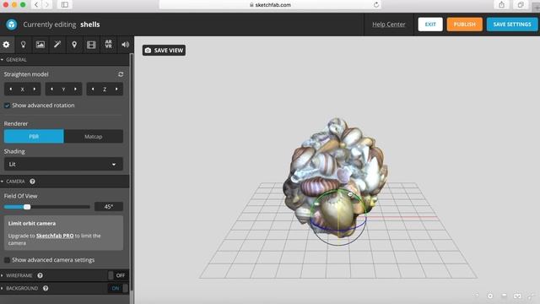Viewport: 540px width, 304px height.
Task: Open the AR/VR settings tab
Action: coord(109,45)
